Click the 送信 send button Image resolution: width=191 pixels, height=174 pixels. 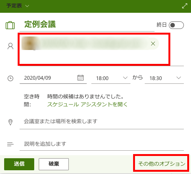(x=19, y=164)
